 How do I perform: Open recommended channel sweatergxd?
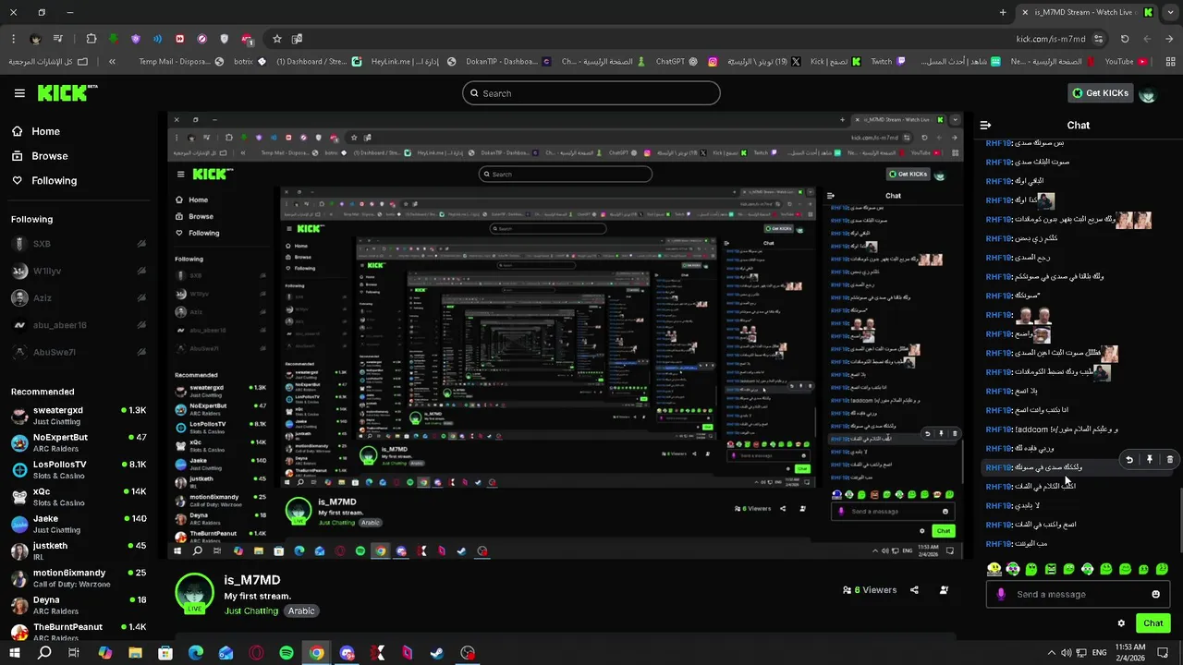click(x=79, y=416)
